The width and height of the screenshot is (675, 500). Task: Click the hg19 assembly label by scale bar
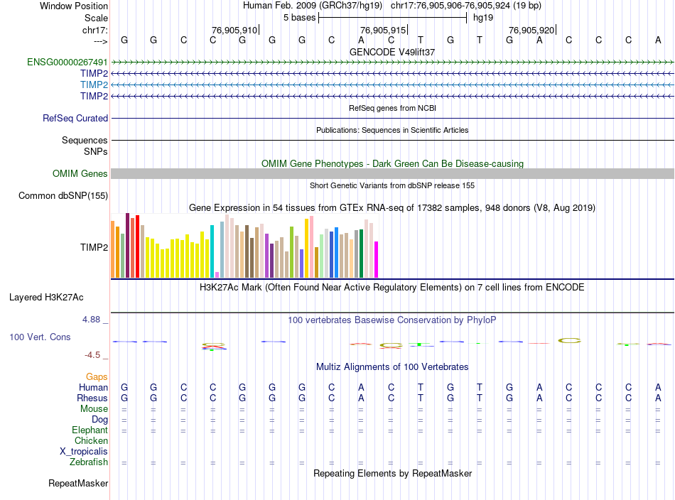coord(483,18)
